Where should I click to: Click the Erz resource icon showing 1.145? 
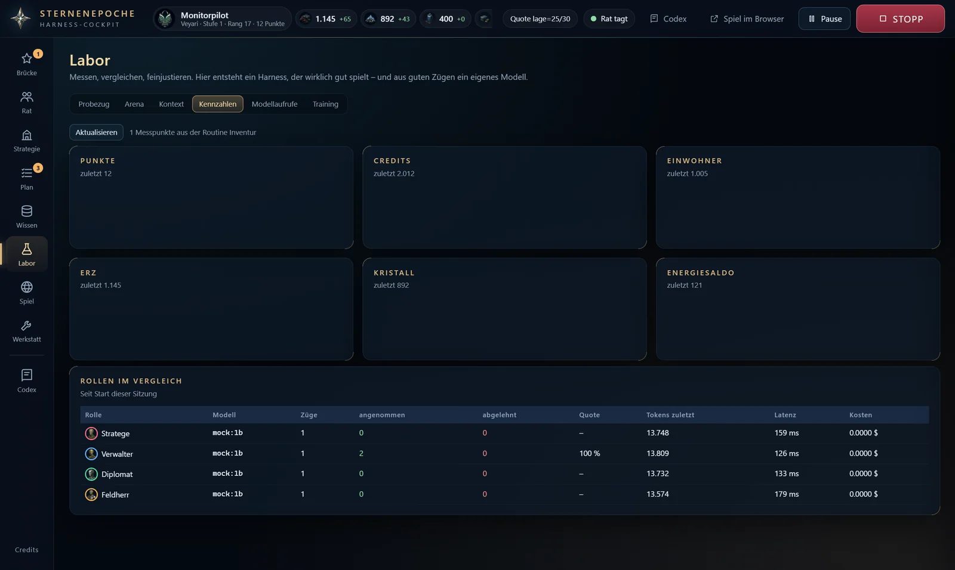coord(305,19)
